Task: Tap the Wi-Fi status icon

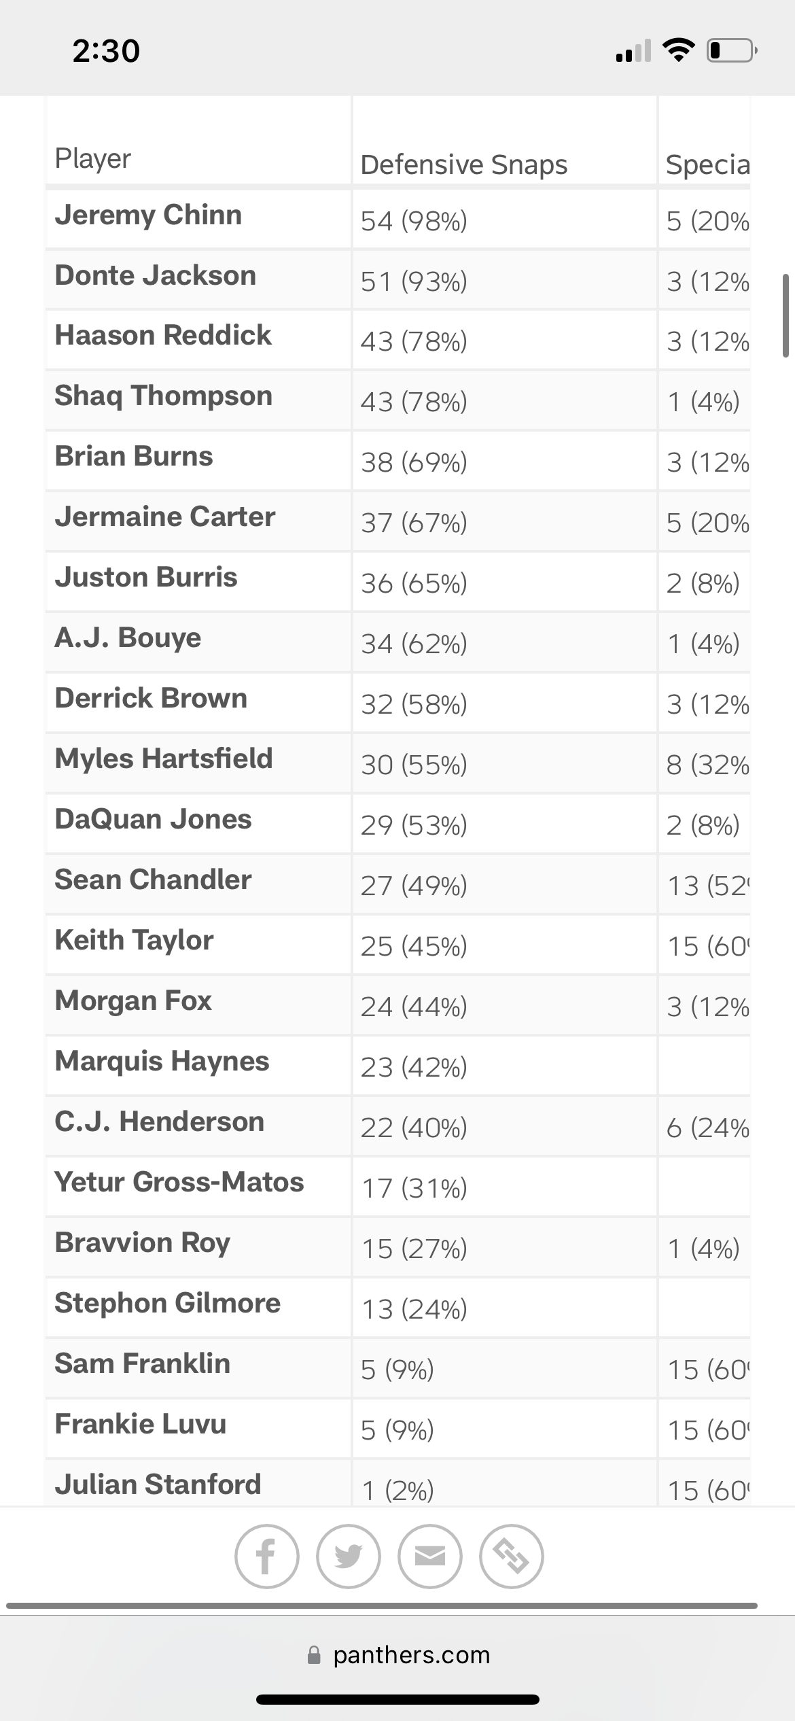Action: 678,50
